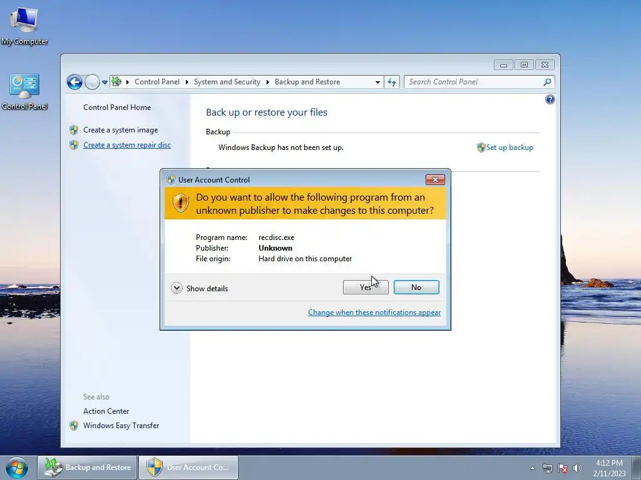Screen dimensions: 641x480
Task: Open the address bar history dropdown
Action: coord(377,82)
